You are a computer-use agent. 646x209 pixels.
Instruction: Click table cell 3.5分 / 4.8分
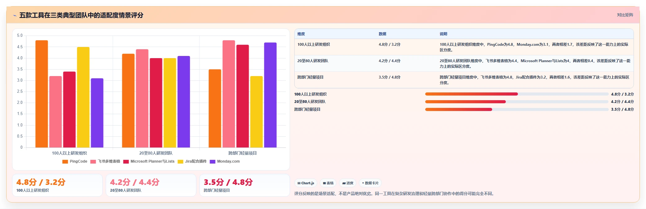point(390,77)
